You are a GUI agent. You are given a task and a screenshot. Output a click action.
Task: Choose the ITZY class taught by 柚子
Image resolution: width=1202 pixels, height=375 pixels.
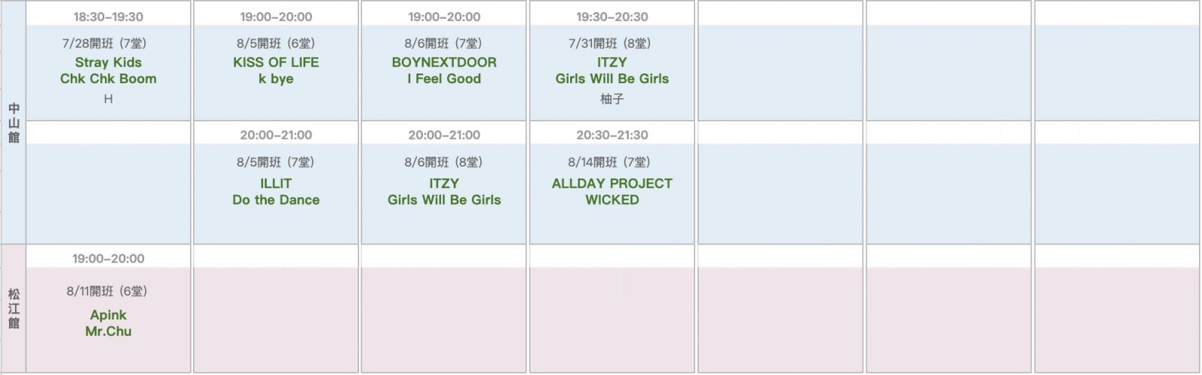click(612, 70)
